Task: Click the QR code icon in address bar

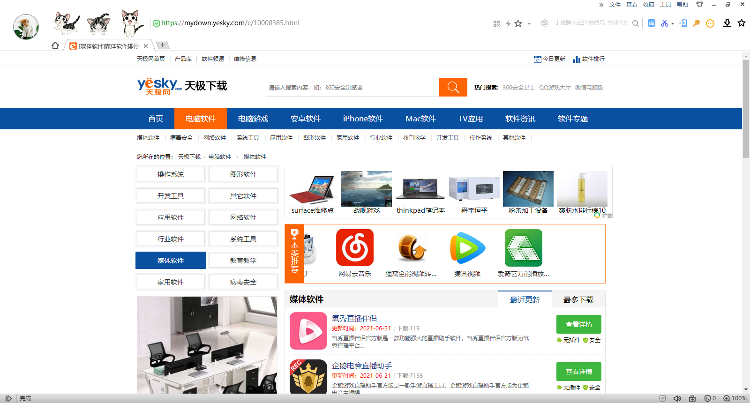Action: 496,23
